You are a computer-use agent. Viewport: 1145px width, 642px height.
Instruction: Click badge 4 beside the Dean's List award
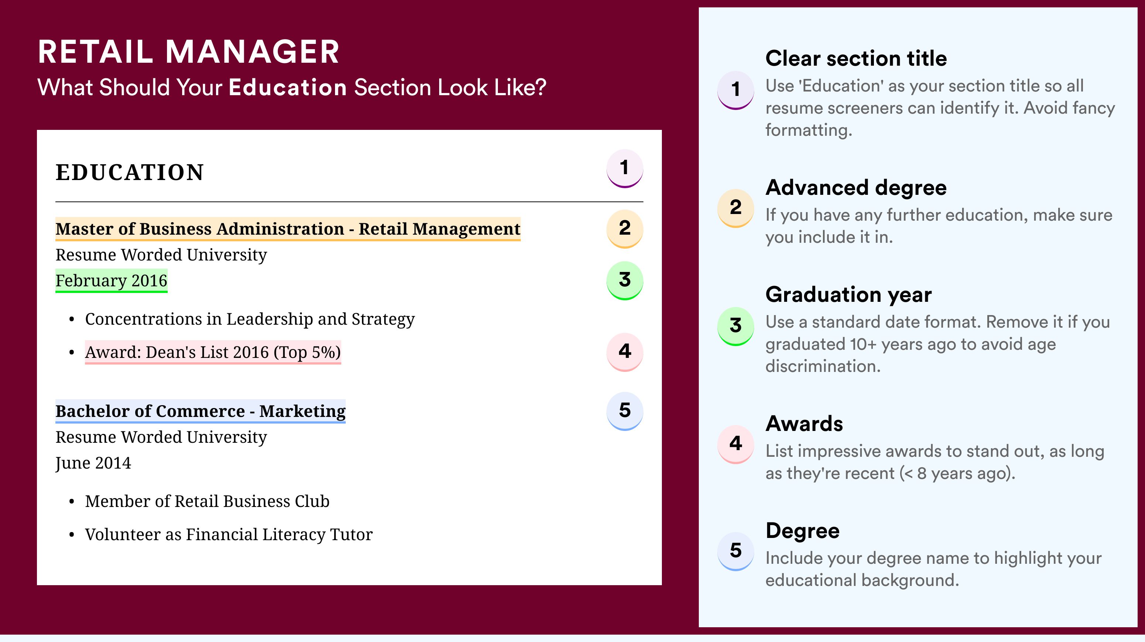(x=625, y=352)
